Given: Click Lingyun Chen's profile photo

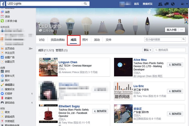Looking at the screenshot, I should pos(48,67).
